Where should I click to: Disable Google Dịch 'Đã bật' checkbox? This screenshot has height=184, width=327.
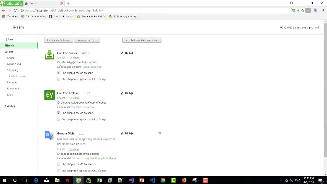pyautogui.click(x=122, y=133)
